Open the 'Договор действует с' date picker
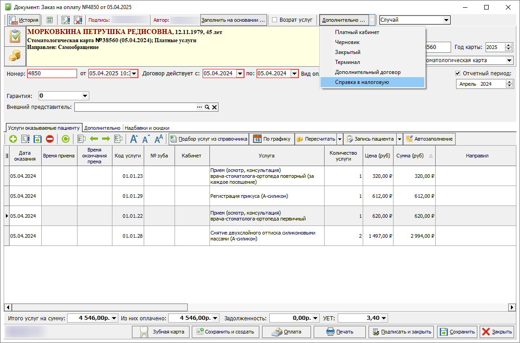The width and height of the screenshot is (520, 343). [x=240, y=73]
